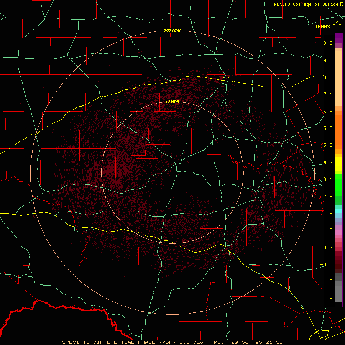Click the [PHAS] units label

(x=324, y=26)
